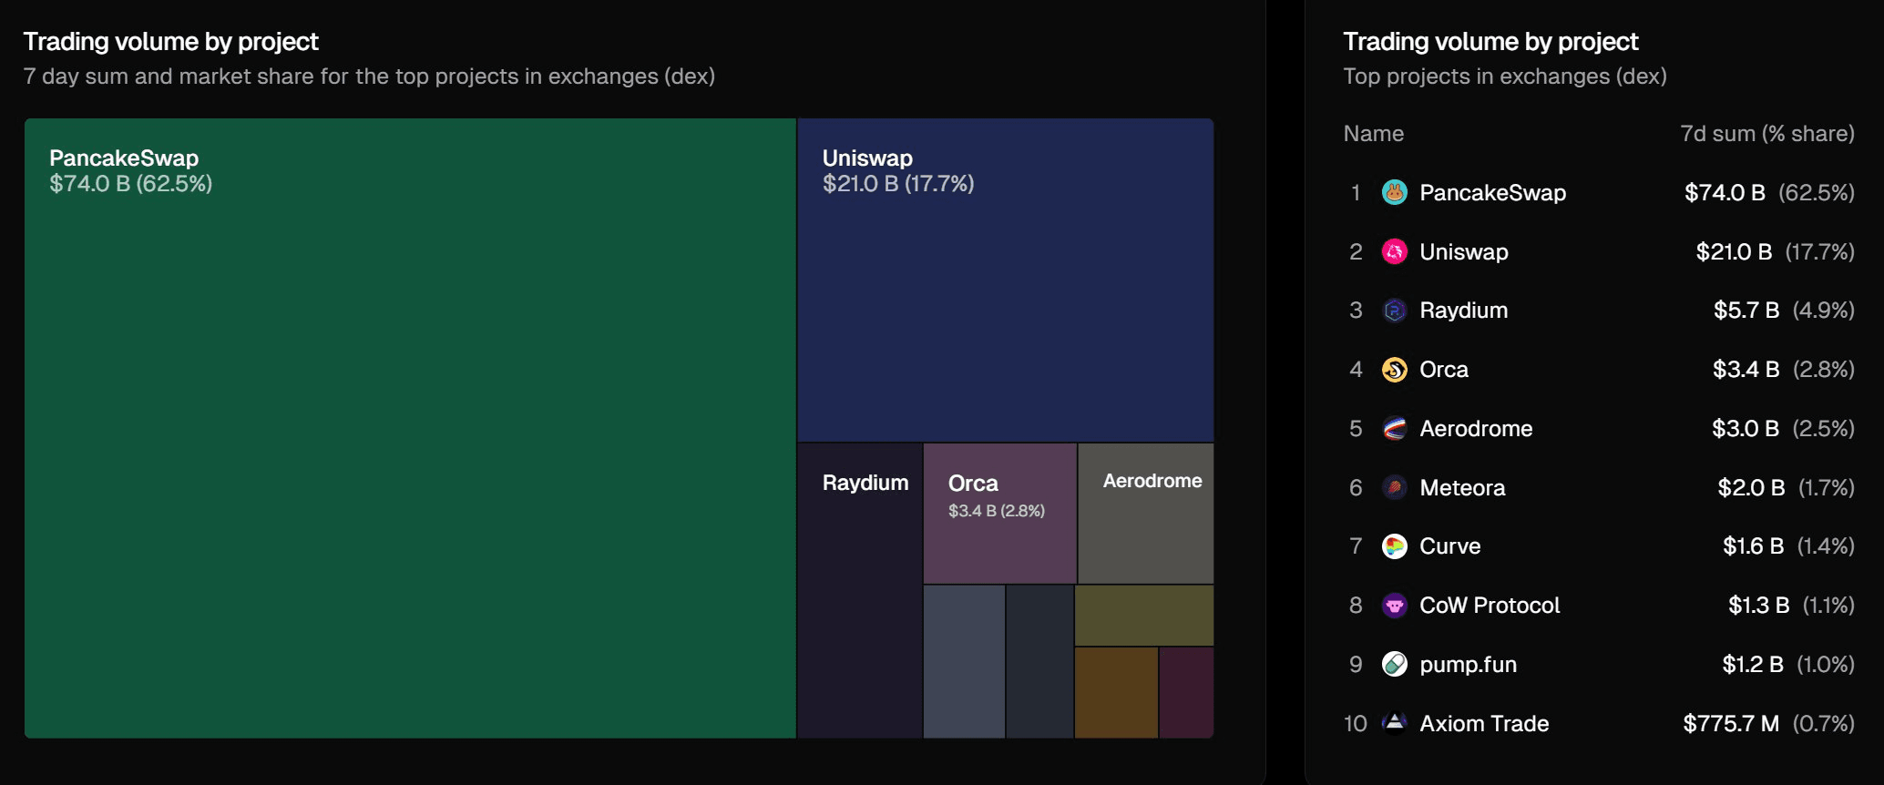
Task: Click the Meteora logo icon
Action: point(1394,487)
